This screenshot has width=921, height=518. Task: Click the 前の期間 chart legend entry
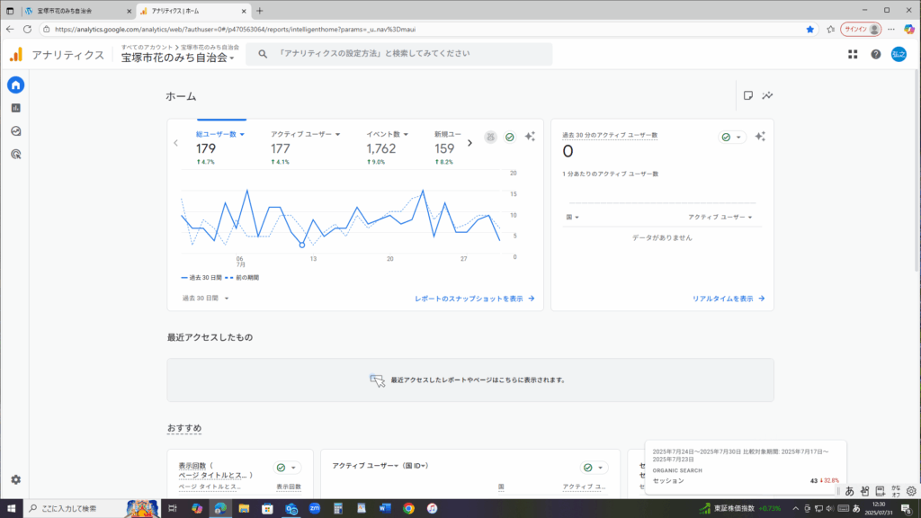tap(242, 278)
